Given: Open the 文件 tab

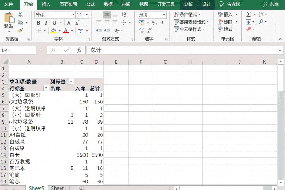Looking at the screenshot, I should click(x=9, y=4).
